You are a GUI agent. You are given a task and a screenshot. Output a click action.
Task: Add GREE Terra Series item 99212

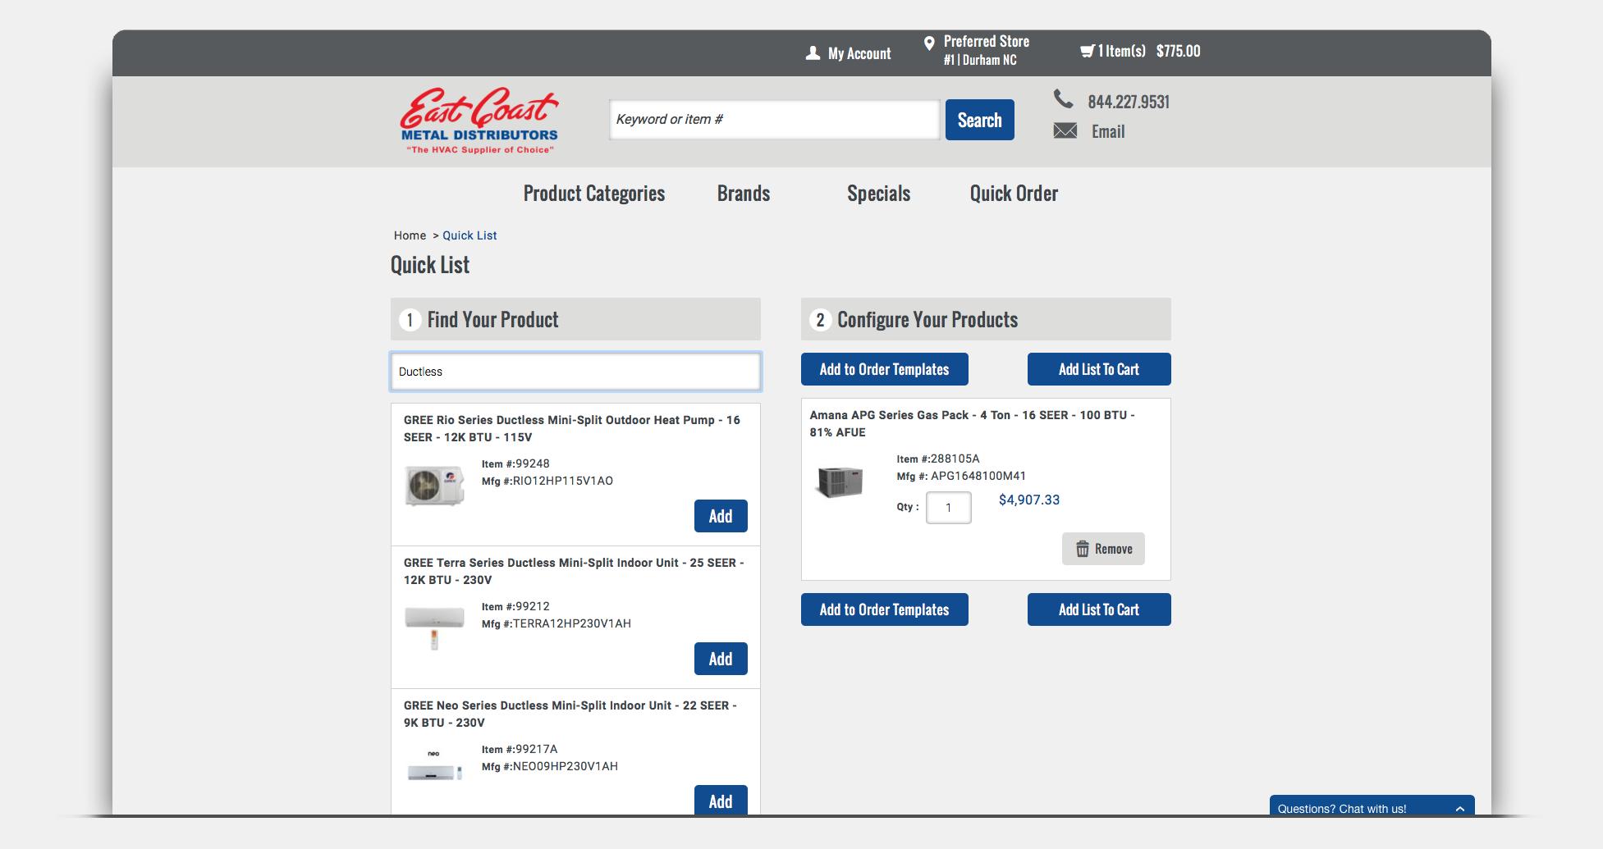(721, 659)
